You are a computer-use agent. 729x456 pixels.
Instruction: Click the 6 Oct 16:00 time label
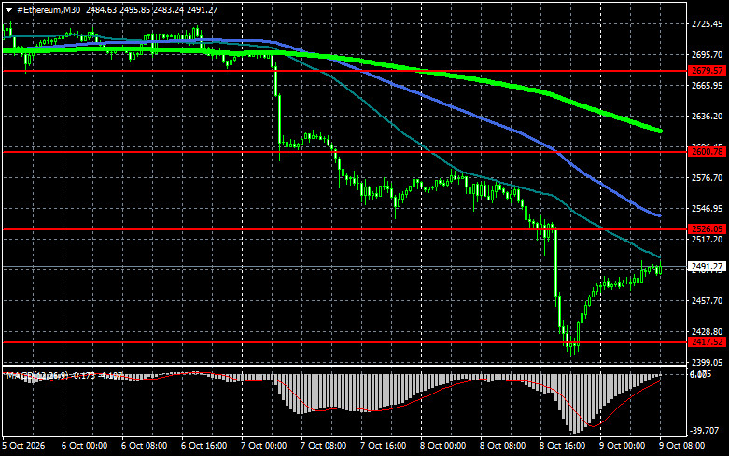tap(204, 446)
